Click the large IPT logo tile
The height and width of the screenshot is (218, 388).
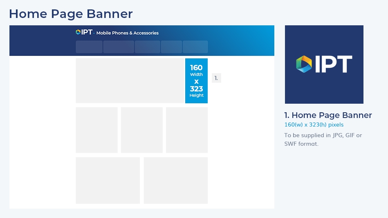point(324,64)
